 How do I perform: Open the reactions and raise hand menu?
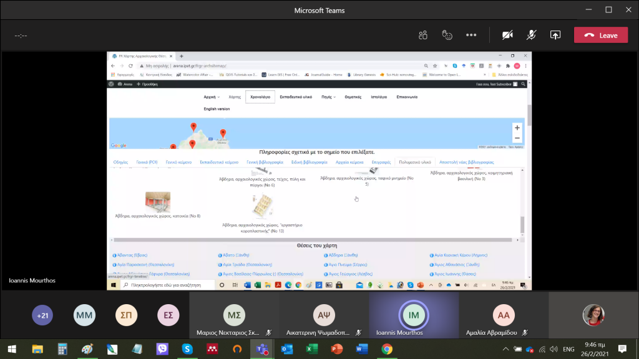point(447,36)
